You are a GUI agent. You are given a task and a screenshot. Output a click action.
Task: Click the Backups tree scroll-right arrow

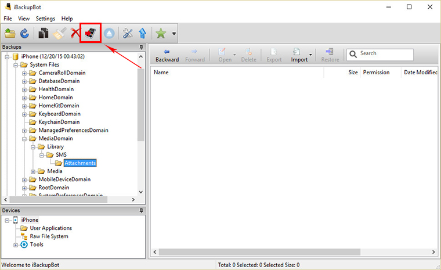(133, 200)
